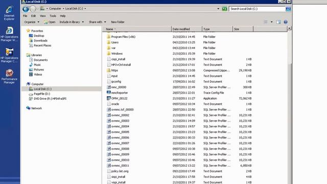The width and height of the screenshot is (327, 184).
Task: Sort by the Name column header
Action: tap(137, 29)
